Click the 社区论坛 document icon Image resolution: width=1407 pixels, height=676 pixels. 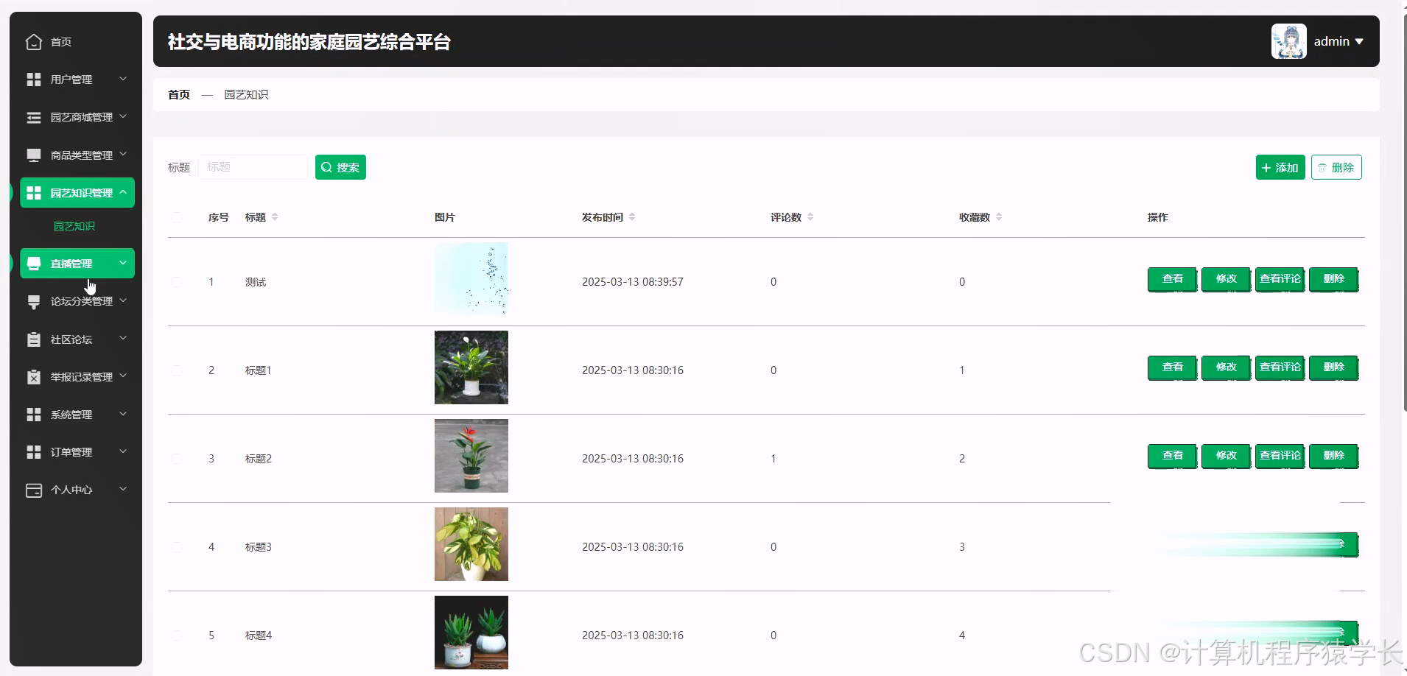[33, 339]
